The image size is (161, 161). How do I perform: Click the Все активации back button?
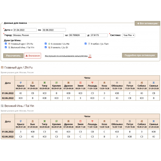pyautogui.click(x=147, y=23)
